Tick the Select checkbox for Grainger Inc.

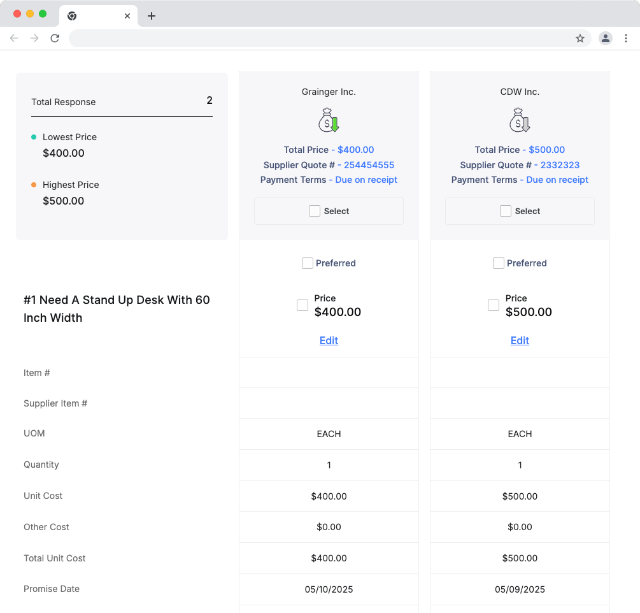coord(315,211)
